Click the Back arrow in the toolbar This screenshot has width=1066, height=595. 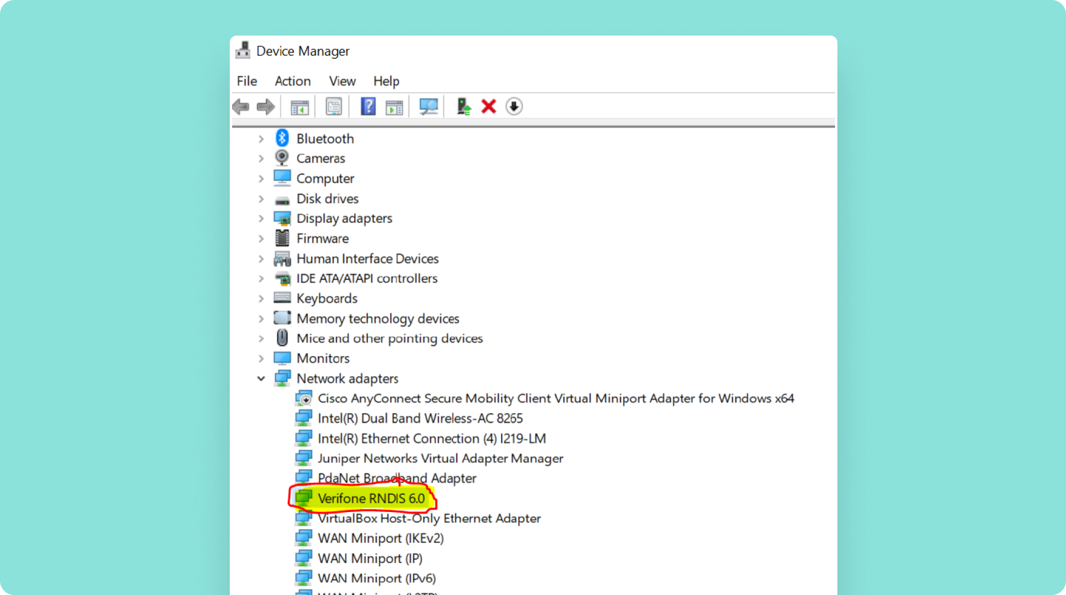[x=241, y=107]
